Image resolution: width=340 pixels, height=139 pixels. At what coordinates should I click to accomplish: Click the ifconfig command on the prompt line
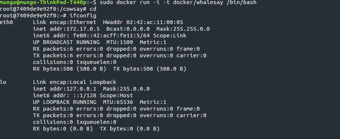click(x=83, y=16)
